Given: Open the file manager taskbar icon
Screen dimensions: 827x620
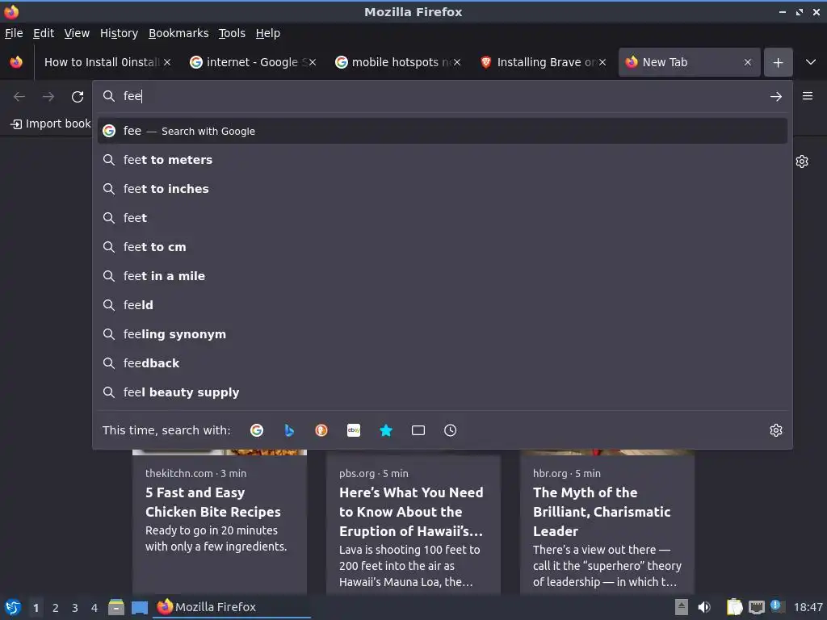Looking at the screenshot, I should (116, 607).
